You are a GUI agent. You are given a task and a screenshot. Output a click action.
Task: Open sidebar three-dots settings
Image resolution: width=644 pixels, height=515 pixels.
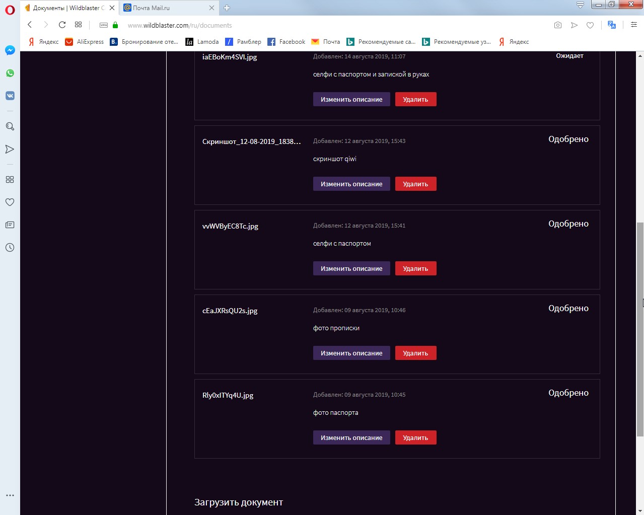pyautogui.click(x=10, y=495)
